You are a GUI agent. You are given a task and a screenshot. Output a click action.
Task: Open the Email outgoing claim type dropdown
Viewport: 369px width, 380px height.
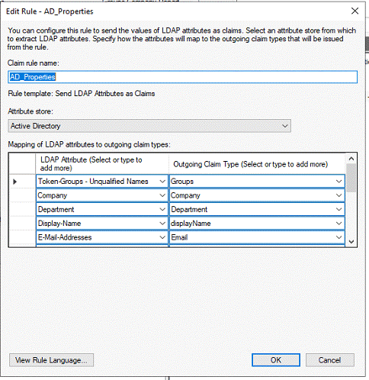coord(339,237)
